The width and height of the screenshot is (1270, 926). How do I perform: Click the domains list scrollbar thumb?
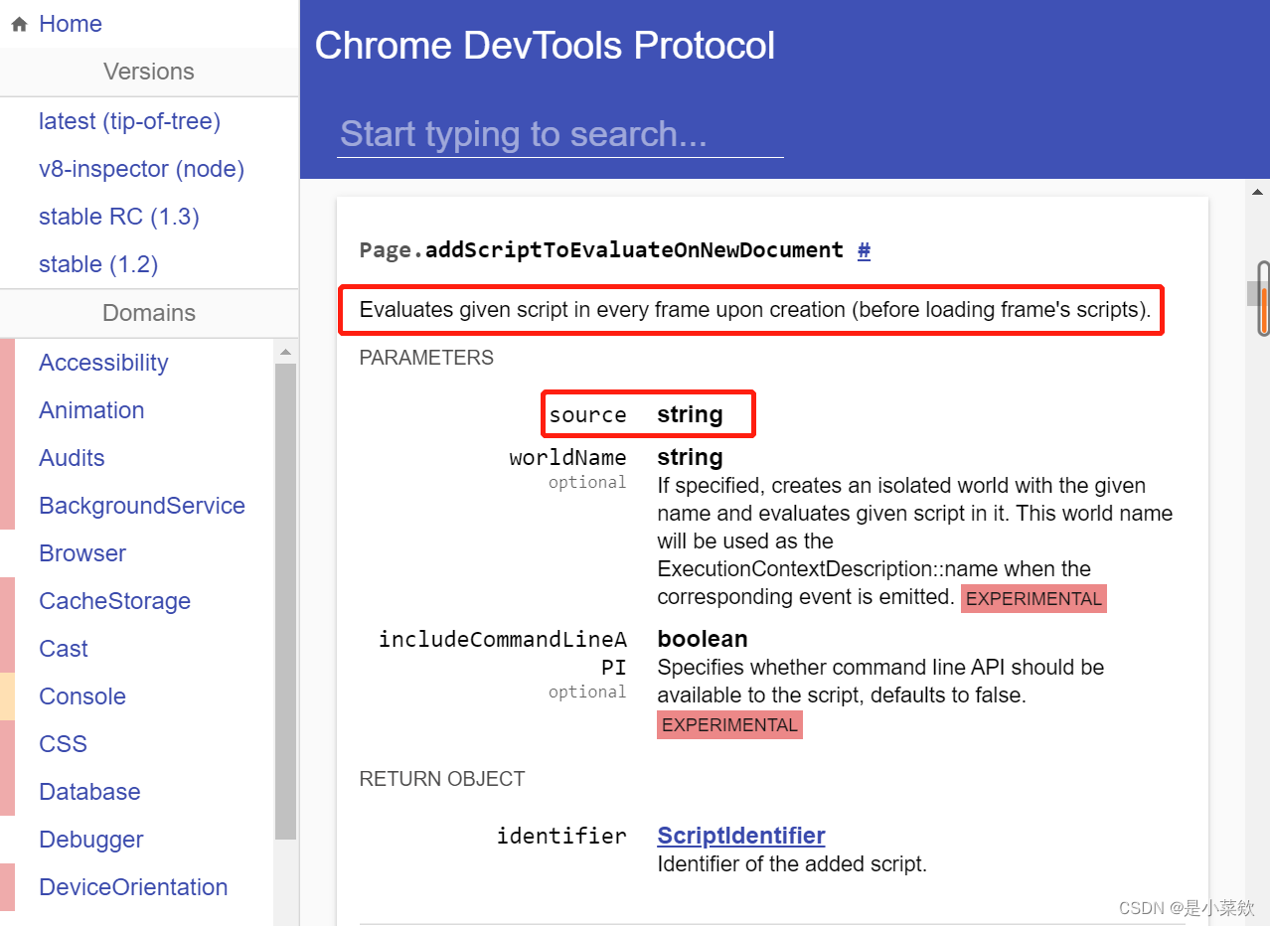[285, 601]
